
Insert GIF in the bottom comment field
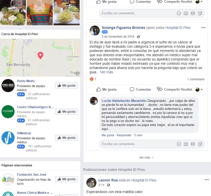coord(193,144)
